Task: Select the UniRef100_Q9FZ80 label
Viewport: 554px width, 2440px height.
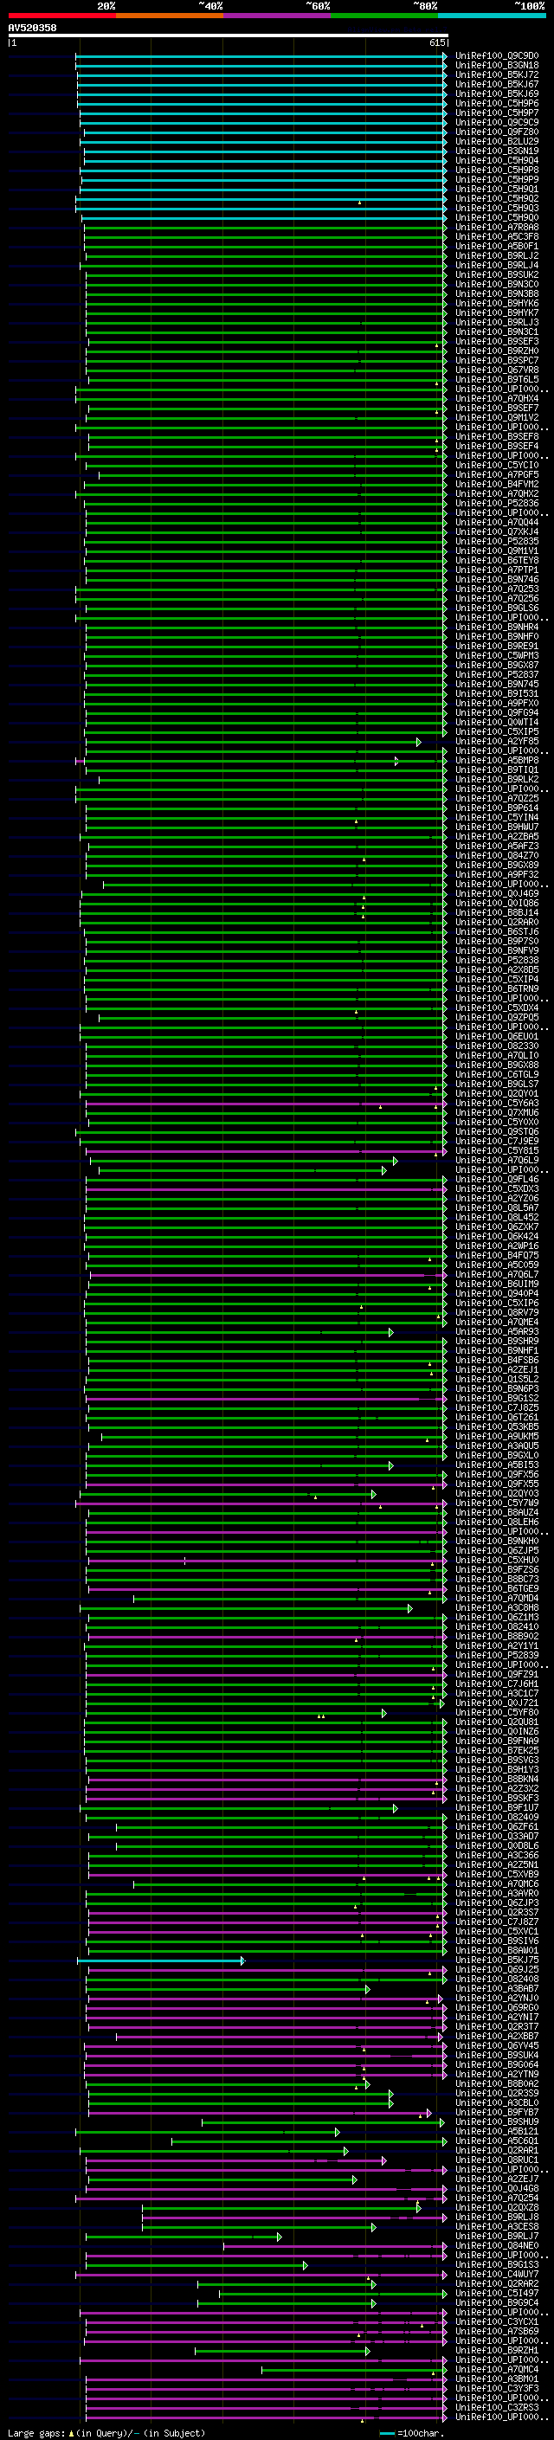Action: click(497, 132)
